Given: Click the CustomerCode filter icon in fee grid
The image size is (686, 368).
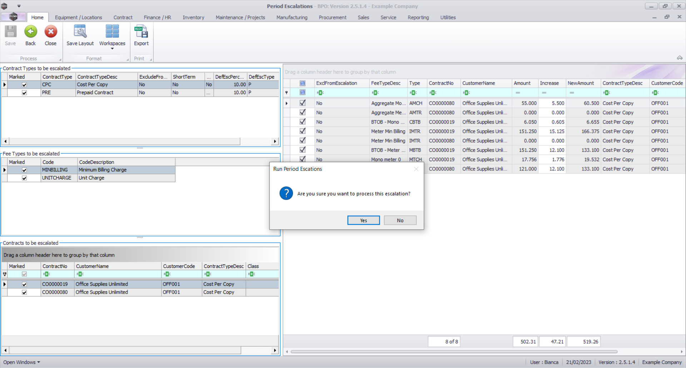Looking at the screenshot, I should (655, 93).
